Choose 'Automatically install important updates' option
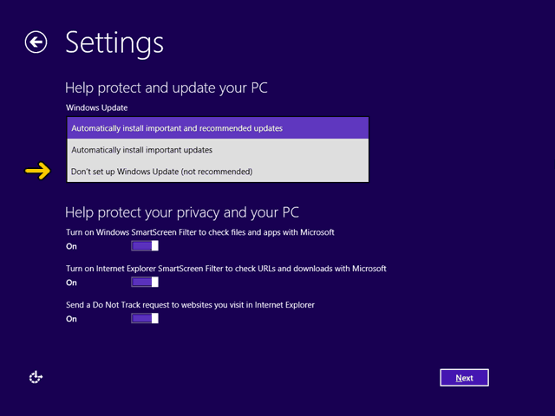This screenshot has width=555, height=416. [218, 150]
